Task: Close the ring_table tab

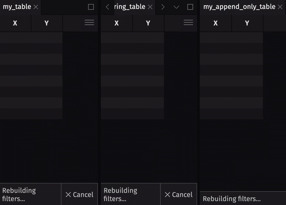Action: (x=150, y=7)
